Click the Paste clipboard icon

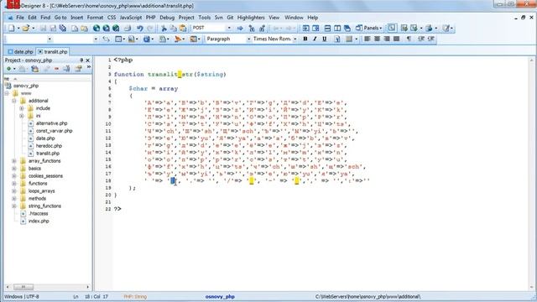[x=183, y=28]
